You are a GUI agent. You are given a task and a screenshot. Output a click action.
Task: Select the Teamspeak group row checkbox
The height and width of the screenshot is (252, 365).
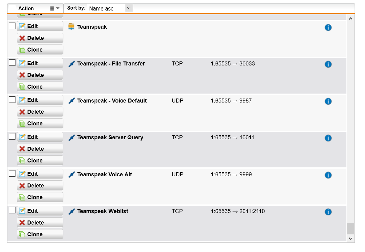point(12,26)
